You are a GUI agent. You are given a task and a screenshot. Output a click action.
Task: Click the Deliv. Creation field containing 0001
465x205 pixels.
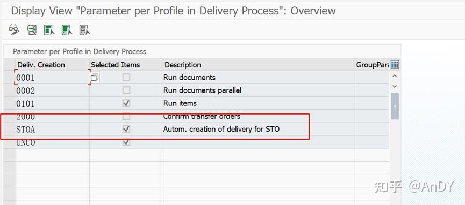[x=53, y=78]
